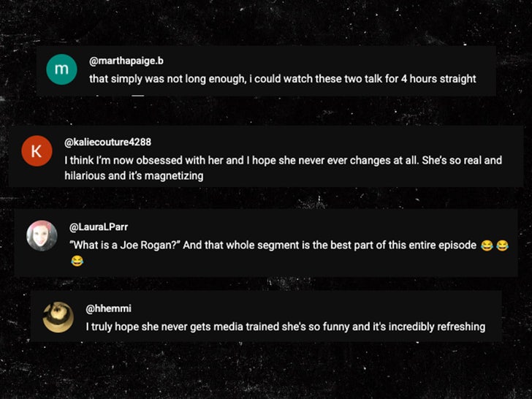Click the laughing emoji on the comment's second line
Image resolution: width=532 pixels, height=399 pixels.
pos(77,260)
